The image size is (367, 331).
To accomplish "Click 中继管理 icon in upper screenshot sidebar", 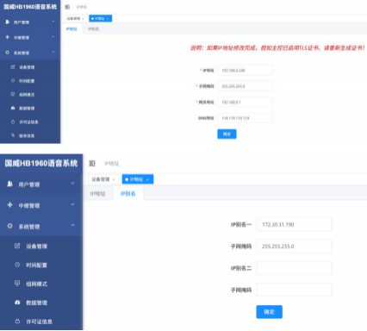I will click(x=8, y=37).
